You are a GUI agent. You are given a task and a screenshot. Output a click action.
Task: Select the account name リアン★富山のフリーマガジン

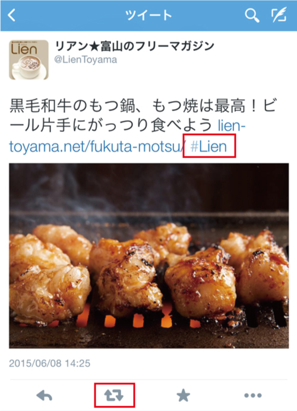click(x=134, y=46)
